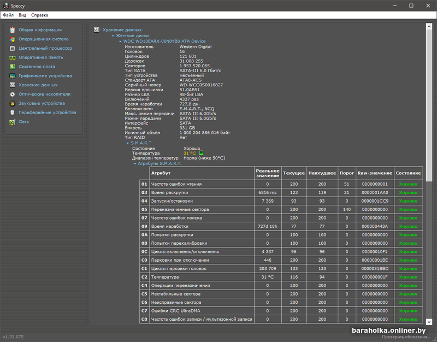Open Системная плата section
The width and height of the screenshot is (437, 342).
coord(37,67)
